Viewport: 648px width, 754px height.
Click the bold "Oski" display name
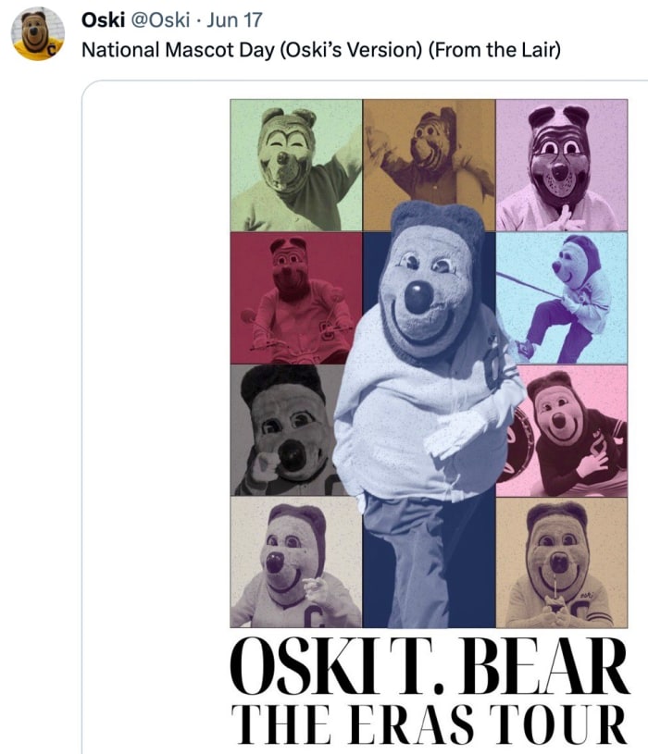(x=102, y=20)
